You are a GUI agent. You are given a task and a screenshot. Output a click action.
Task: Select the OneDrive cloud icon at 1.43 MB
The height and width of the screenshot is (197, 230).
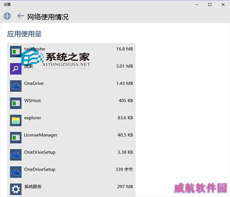[16, 86]
